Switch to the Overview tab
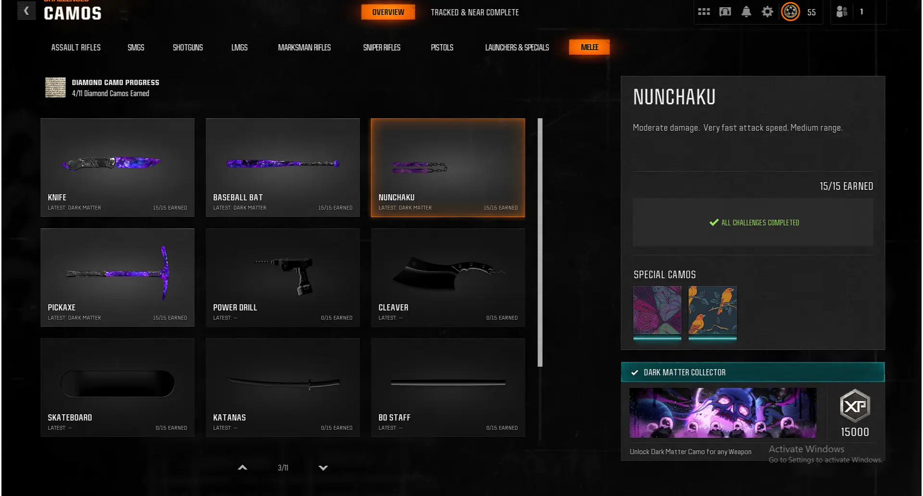 pyautogui.click(x=388, y=12)
